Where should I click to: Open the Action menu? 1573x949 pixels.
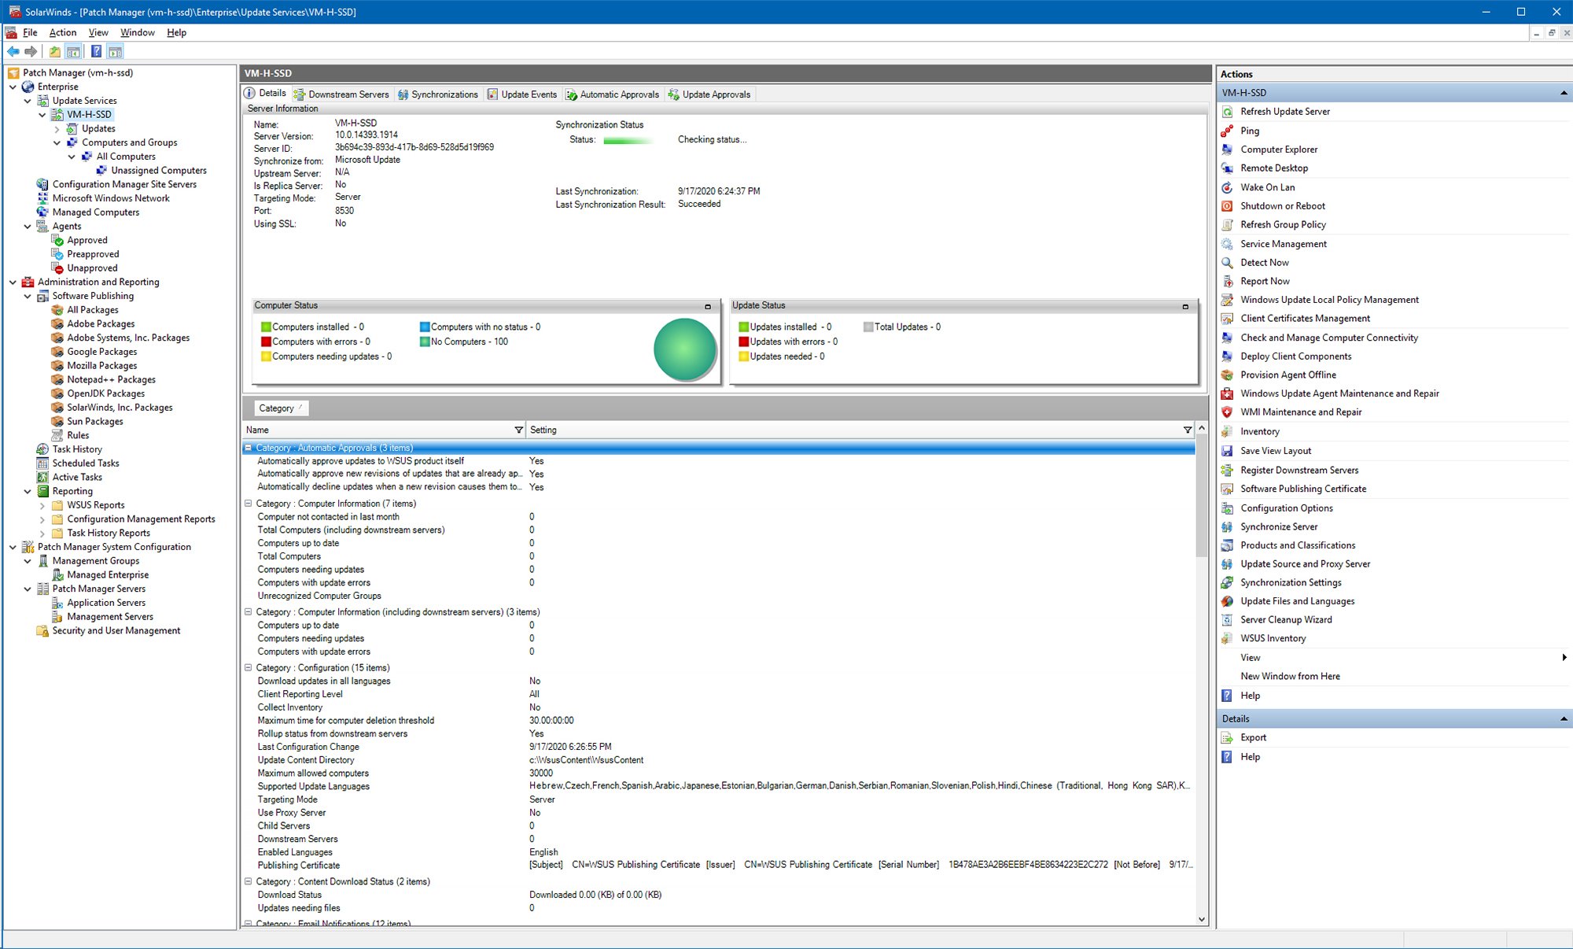[x=62, y=32]
